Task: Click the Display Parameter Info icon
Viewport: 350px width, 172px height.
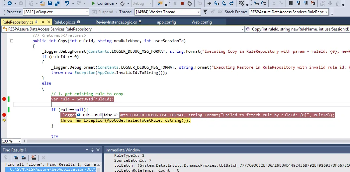Action: 264,3
